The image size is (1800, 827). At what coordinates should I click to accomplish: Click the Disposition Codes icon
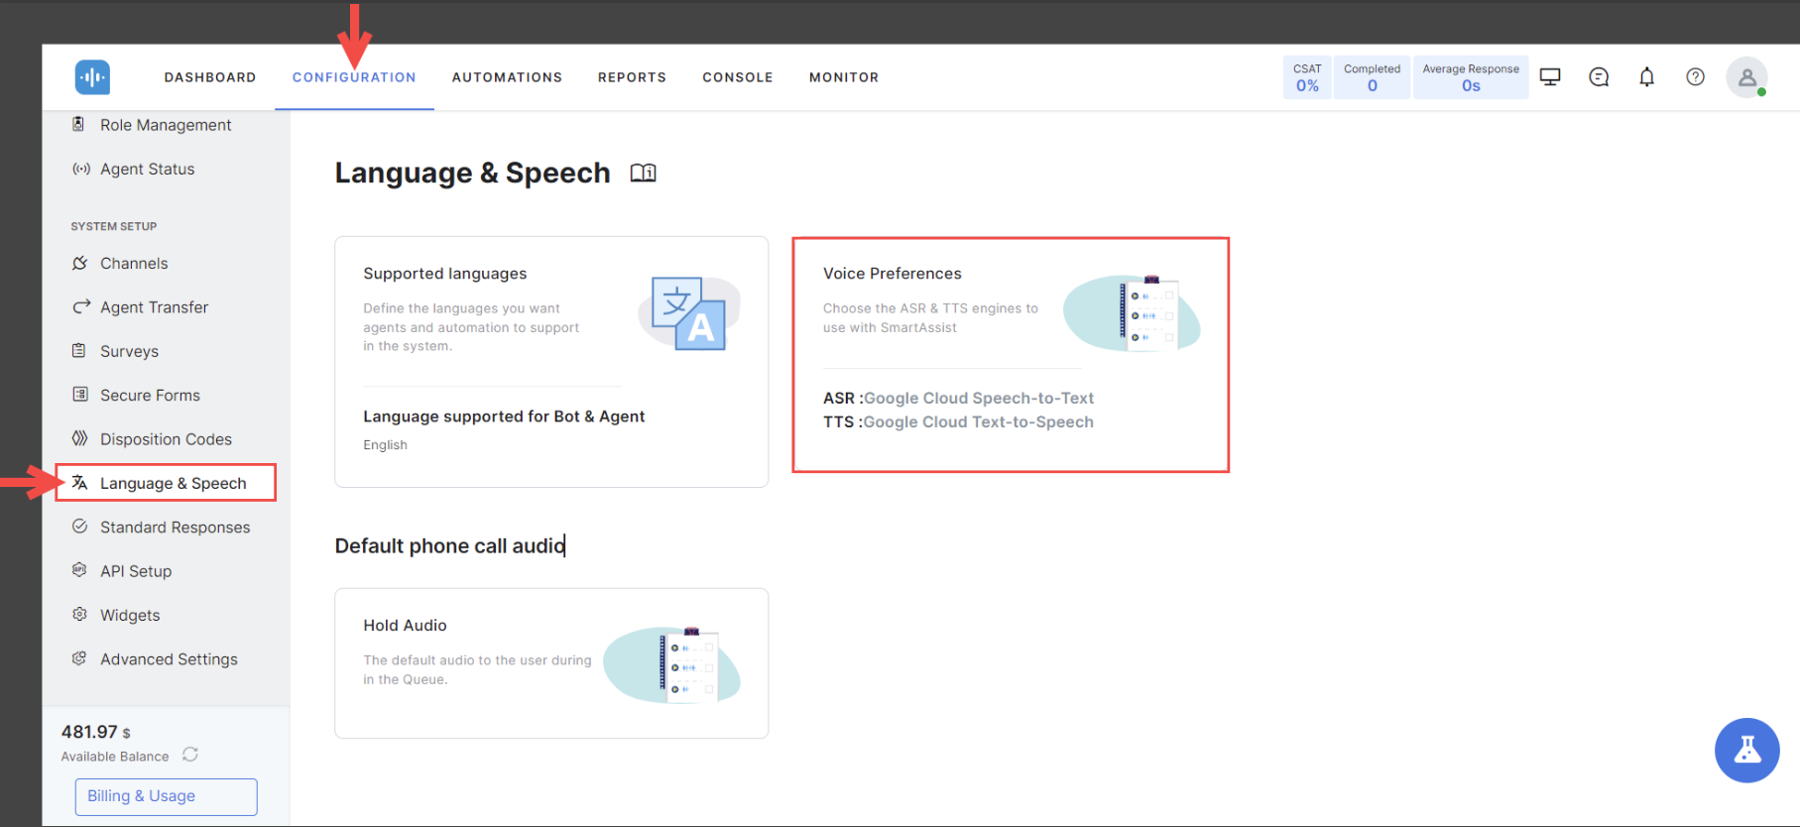point(79,438)
